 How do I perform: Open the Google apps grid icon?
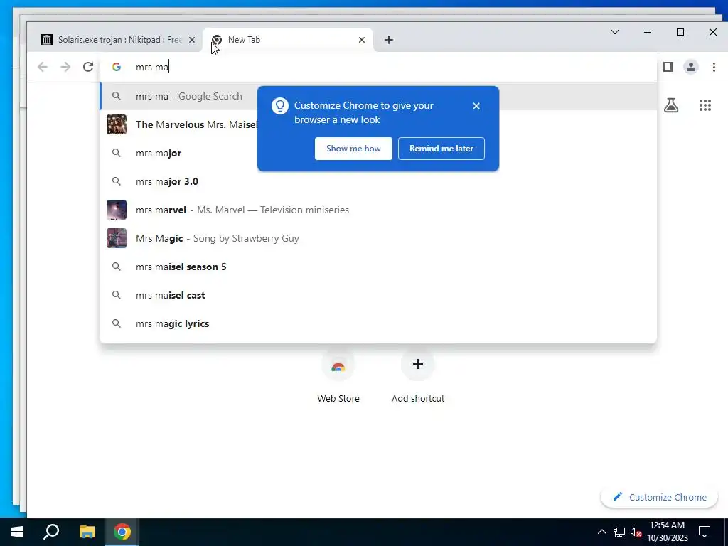705,105
